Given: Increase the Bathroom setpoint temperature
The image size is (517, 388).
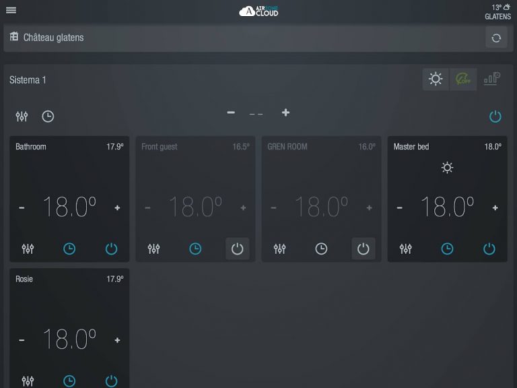Looking at the screenshot, I should (x=117, y=208).
